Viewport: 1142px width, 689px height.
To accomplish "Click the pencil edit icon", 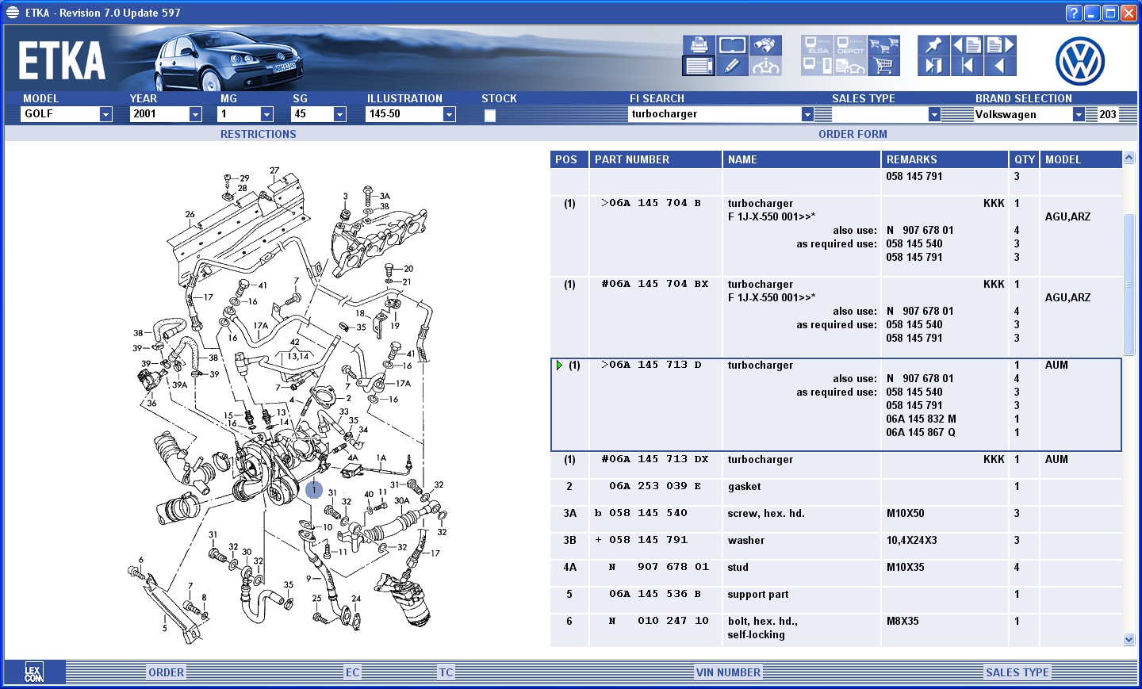I will (732, 66).
